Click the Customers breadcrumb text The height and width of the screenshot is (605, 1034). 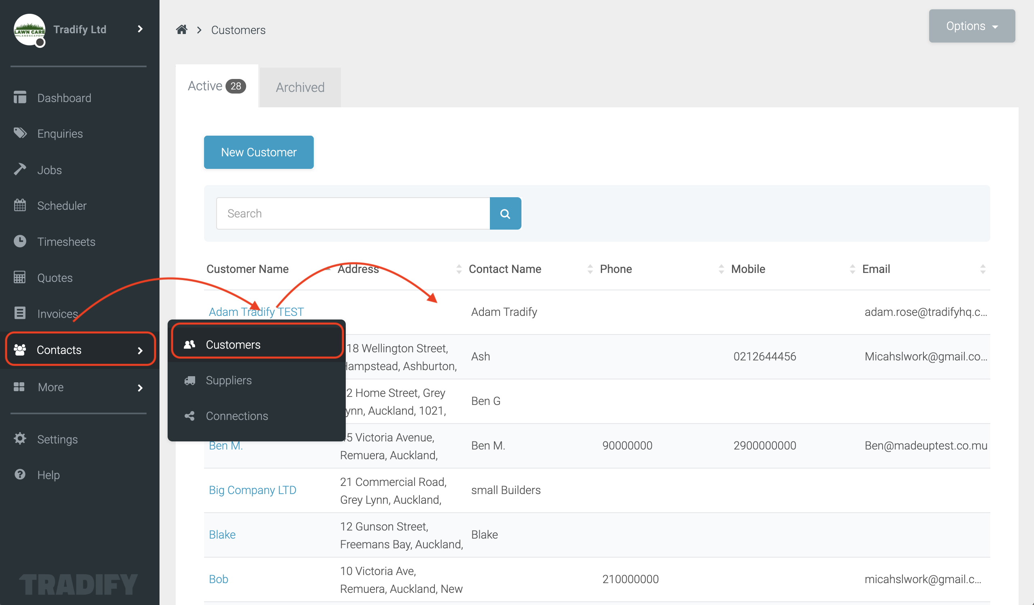pos(238,30)
